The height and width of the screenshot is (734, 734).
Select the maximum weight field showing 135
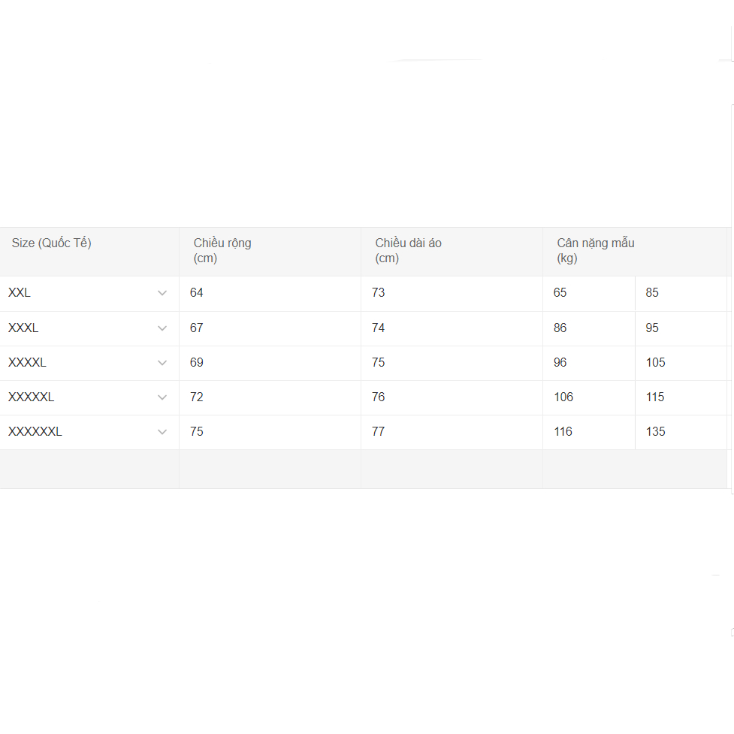681,432
